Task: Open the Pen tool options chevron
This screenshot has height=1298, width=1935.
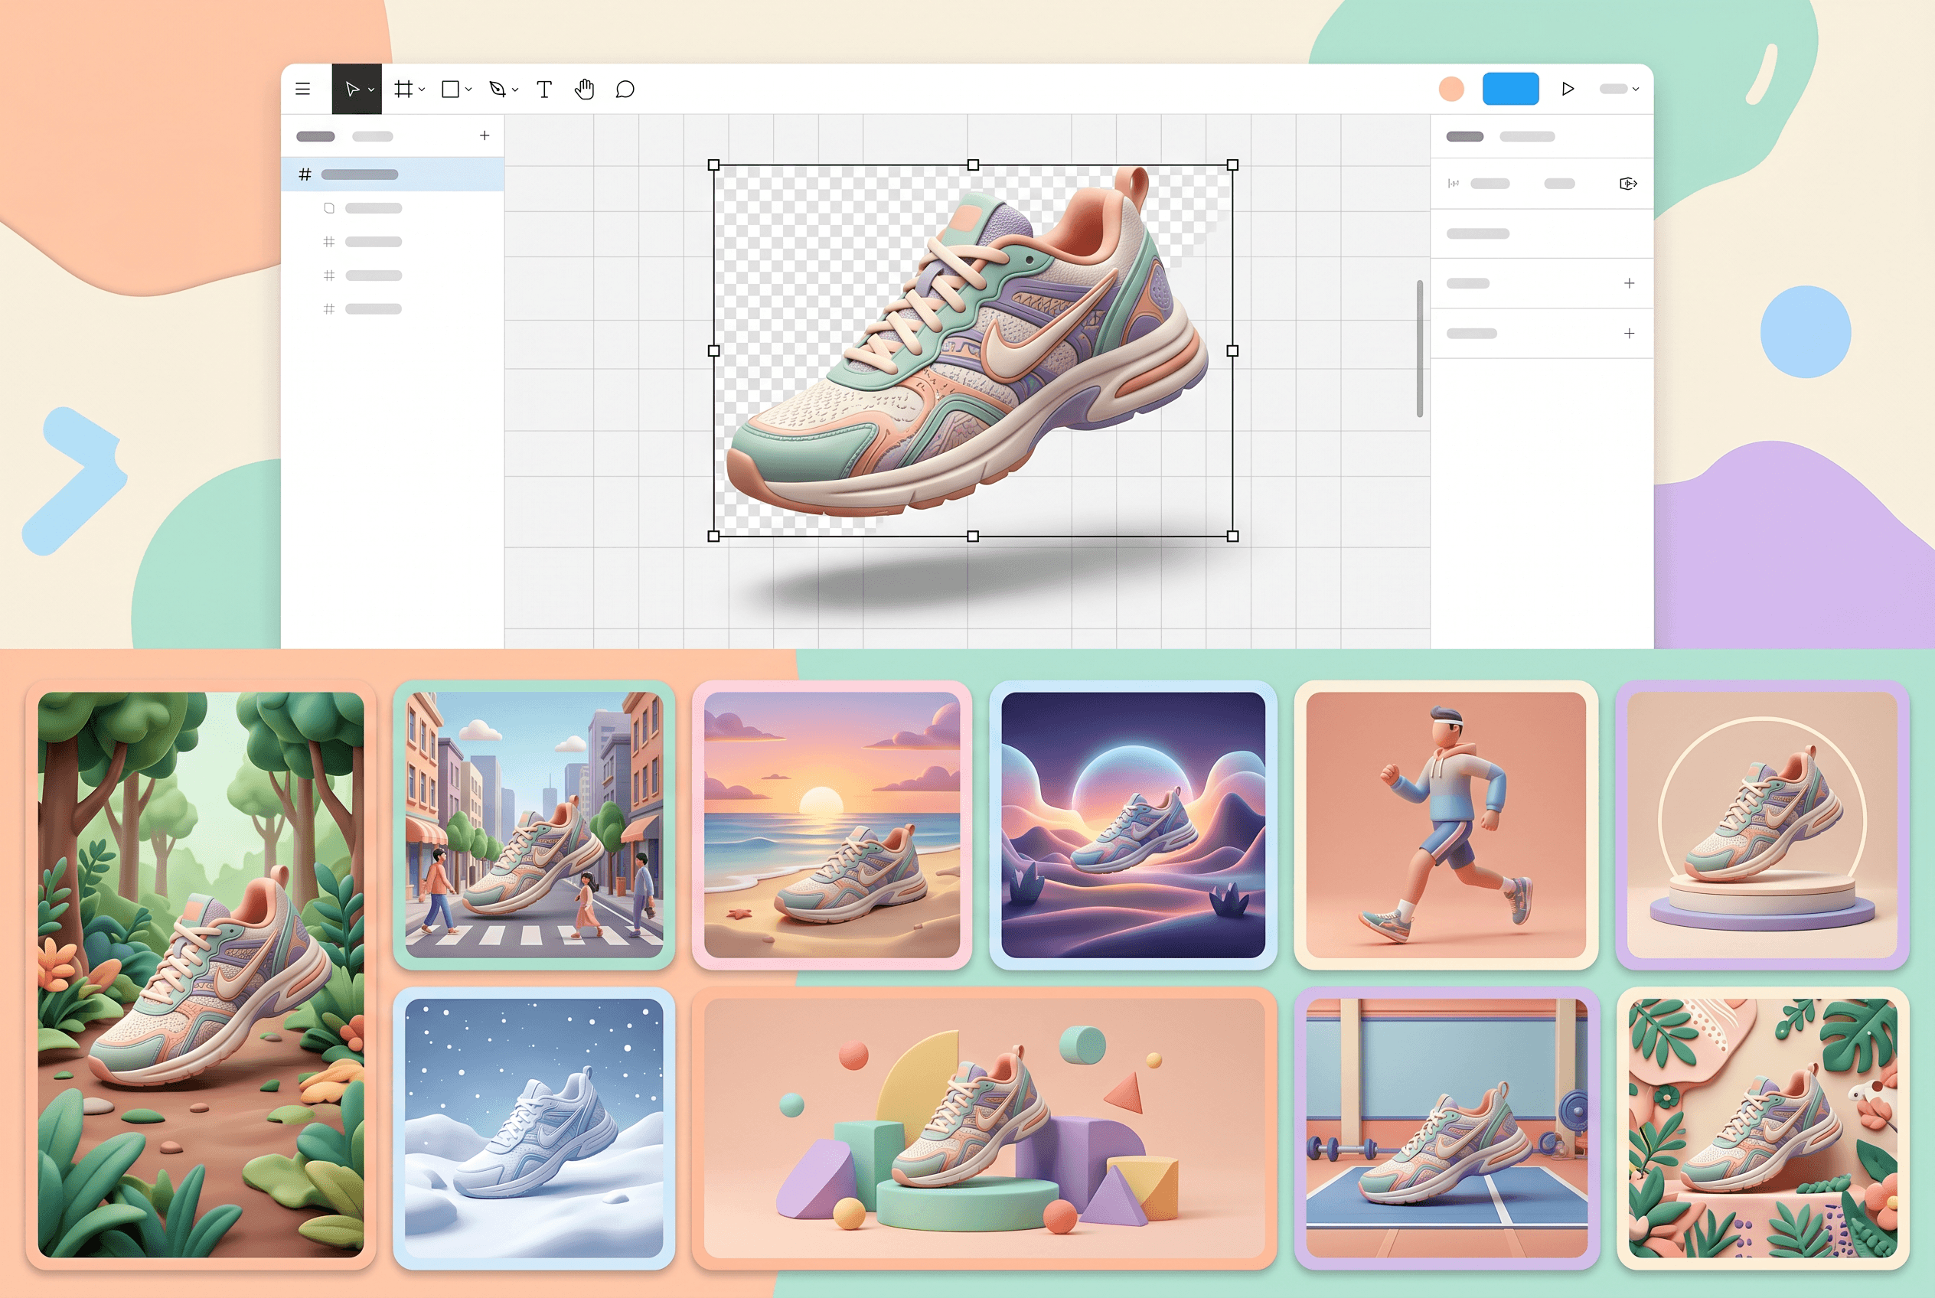Action: [515, 90]
